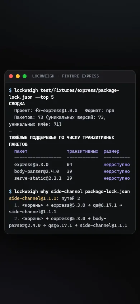Click the '$ lockweigh test/fixtures/express/package-' command line
The width and height of the screenshot is (140, 304).
click(x=64, y=90)
